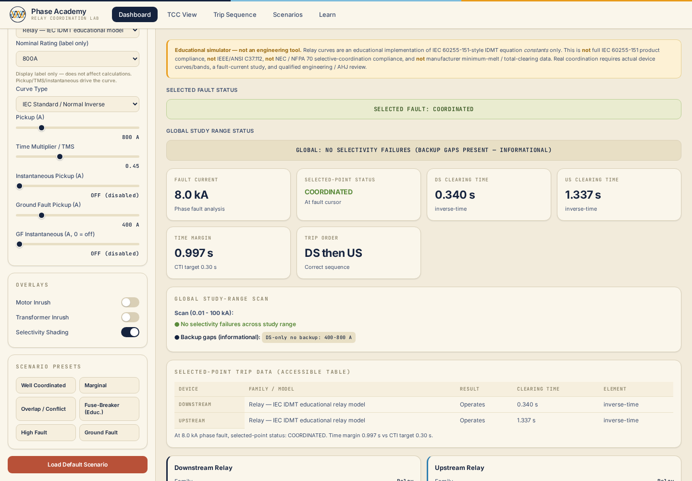The image size is (692, 481).
Task: Enable the Motor Inrush overlay toggle
Action: (130, 302)
